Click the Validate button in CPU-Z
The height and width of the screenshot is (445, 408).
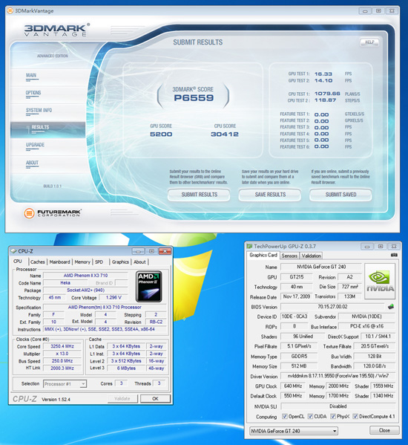[x=122, y=399]
